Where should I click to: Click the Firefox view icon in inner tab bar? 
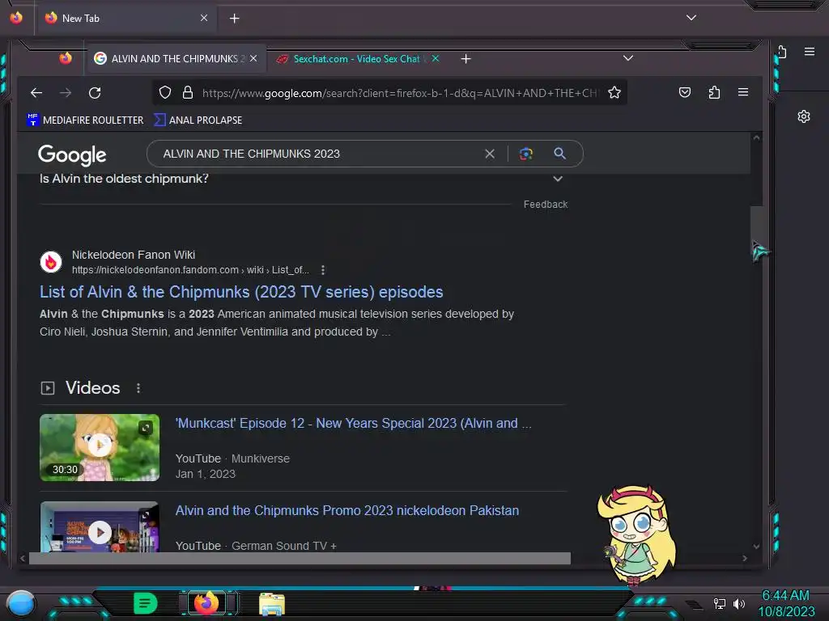(x=66, y=57)
